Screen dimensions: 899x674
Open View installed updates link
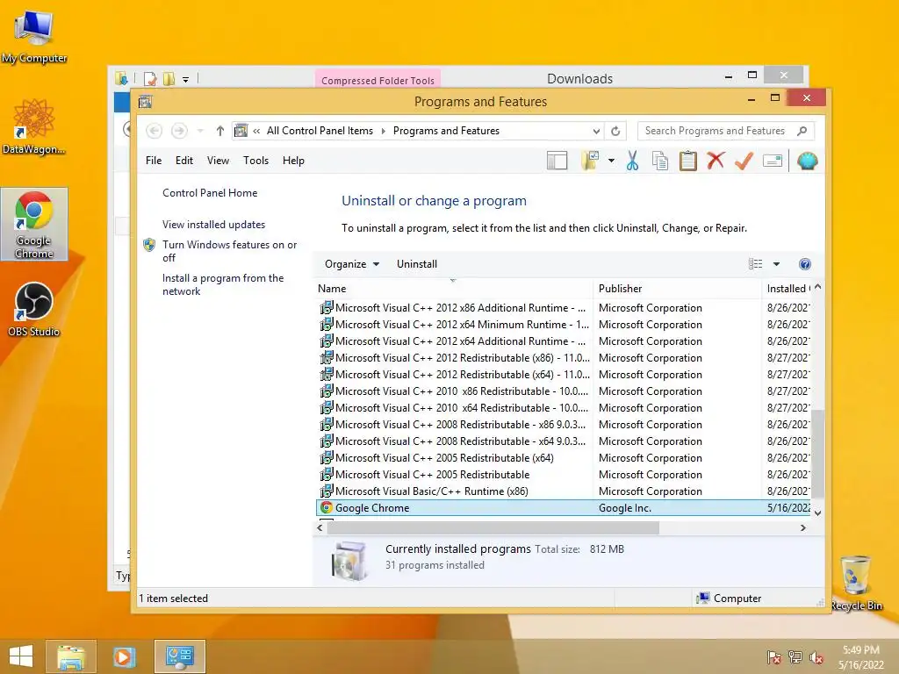coord(214,225)
